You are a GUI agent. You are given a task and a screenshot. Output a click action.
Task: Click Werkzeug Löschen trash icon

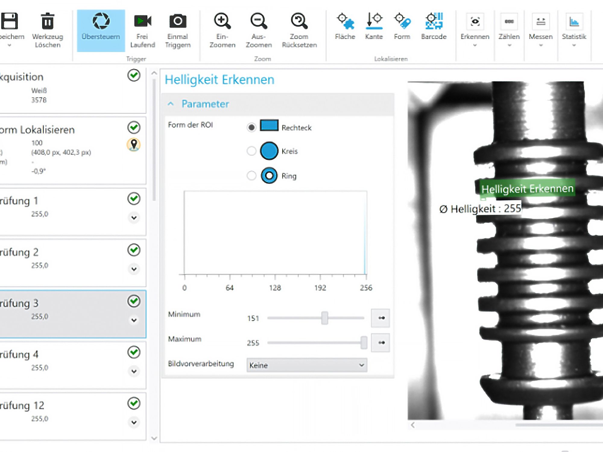pyautogui.click(x=48, y=21)
